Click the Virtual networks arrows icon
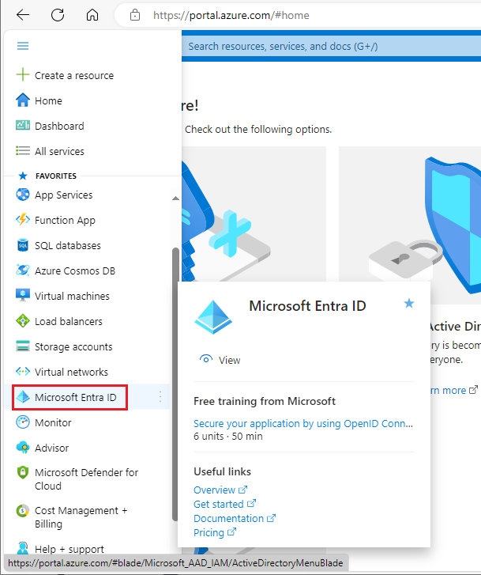 coord(23,372)
